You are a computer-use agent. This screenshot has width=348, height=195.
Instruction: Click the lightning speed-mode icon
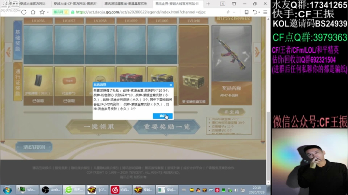(228, 12)
